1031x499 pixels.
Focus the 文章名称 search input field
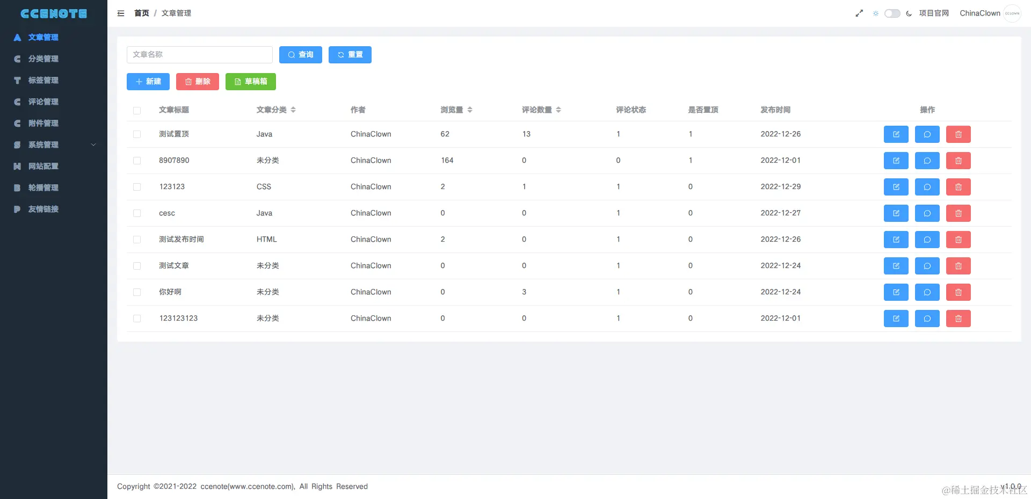click(200, 55)
